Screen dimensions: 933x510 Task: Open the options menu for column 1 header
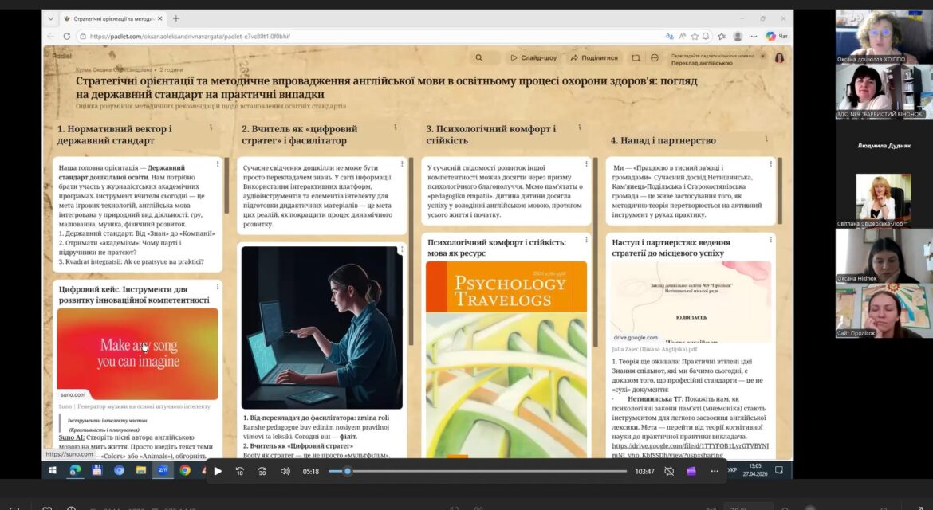[x=211, y=127]
